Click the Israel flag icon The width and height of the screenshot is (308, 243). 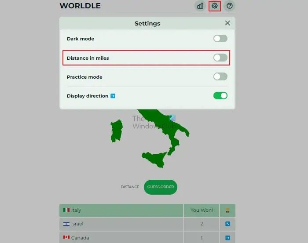[66, 224]
